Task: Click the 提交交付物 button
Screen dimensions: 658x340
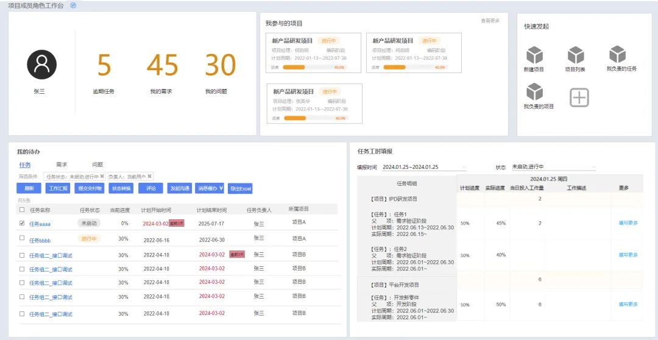Action: coord(90,188)
